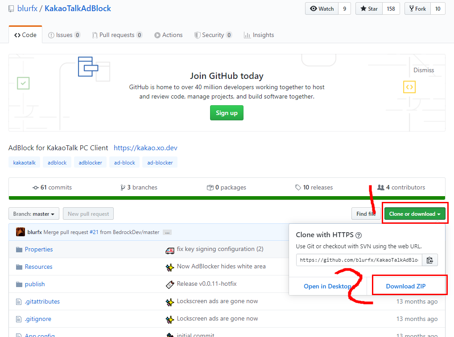This screenshot has width=454, height=337.
Task: Expand the Branch: master dropdown
Action: (34, 214)
